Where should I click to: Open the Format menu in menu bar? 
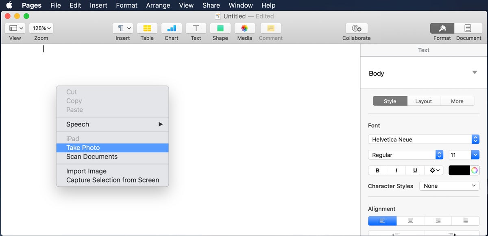click(127, 5)
